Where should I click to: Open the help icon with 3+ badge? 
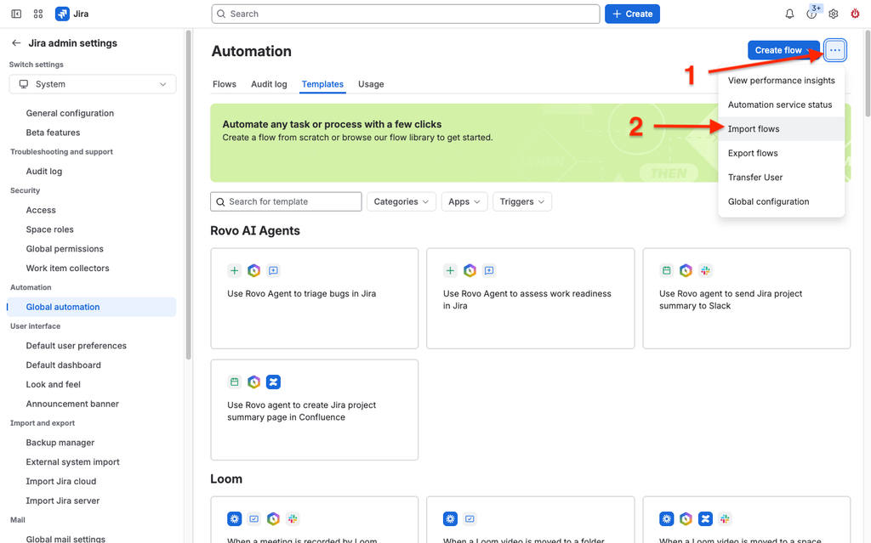point(811,14)
